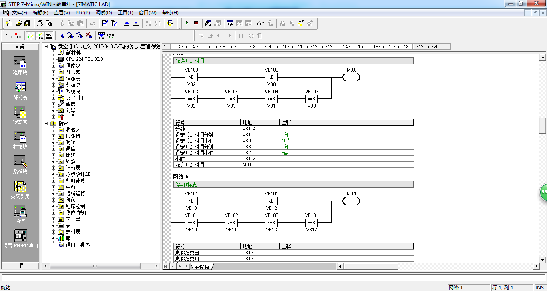Toggle the network comments view toolbar button
This screenshot has width=547, height=291.
coord(40,36)
